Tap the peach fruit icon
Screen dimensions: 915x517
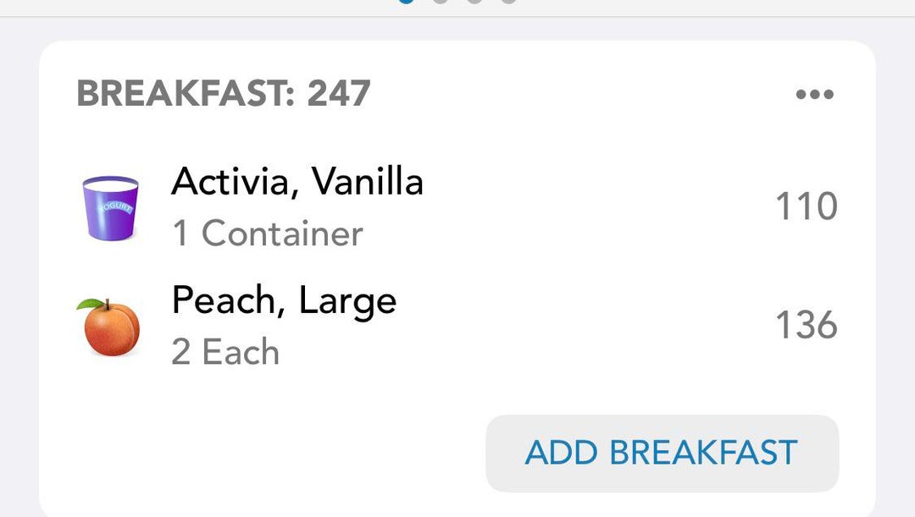coord(110,327)
